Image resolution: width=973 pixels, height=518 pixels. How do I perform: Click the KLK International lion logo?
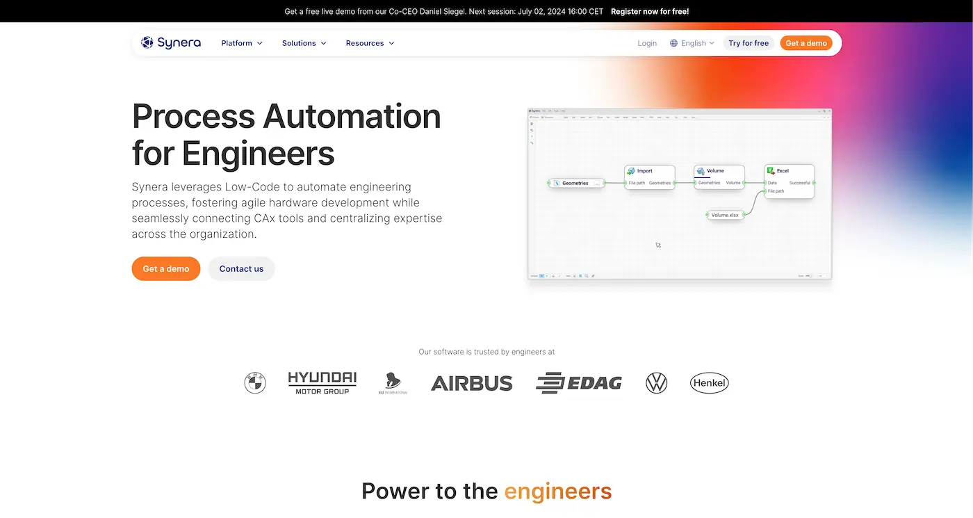[393, 383]
